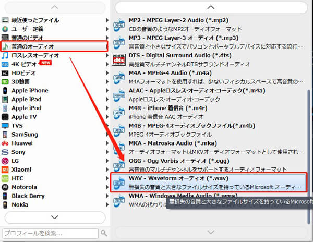
Task: Click the Motorola logo icon
Action: 5,187
